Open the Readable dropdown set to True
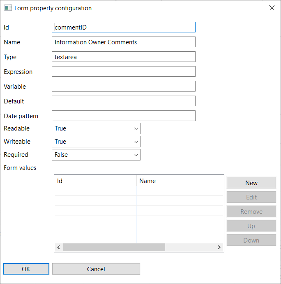 tap(96, 128)
